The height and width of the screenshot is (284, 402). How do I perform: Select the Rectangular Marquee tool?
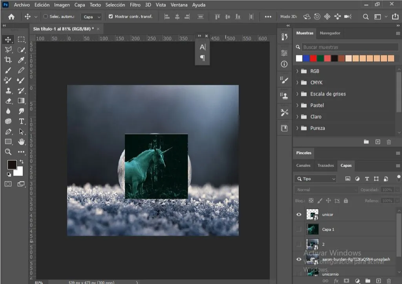click(21, 39)
